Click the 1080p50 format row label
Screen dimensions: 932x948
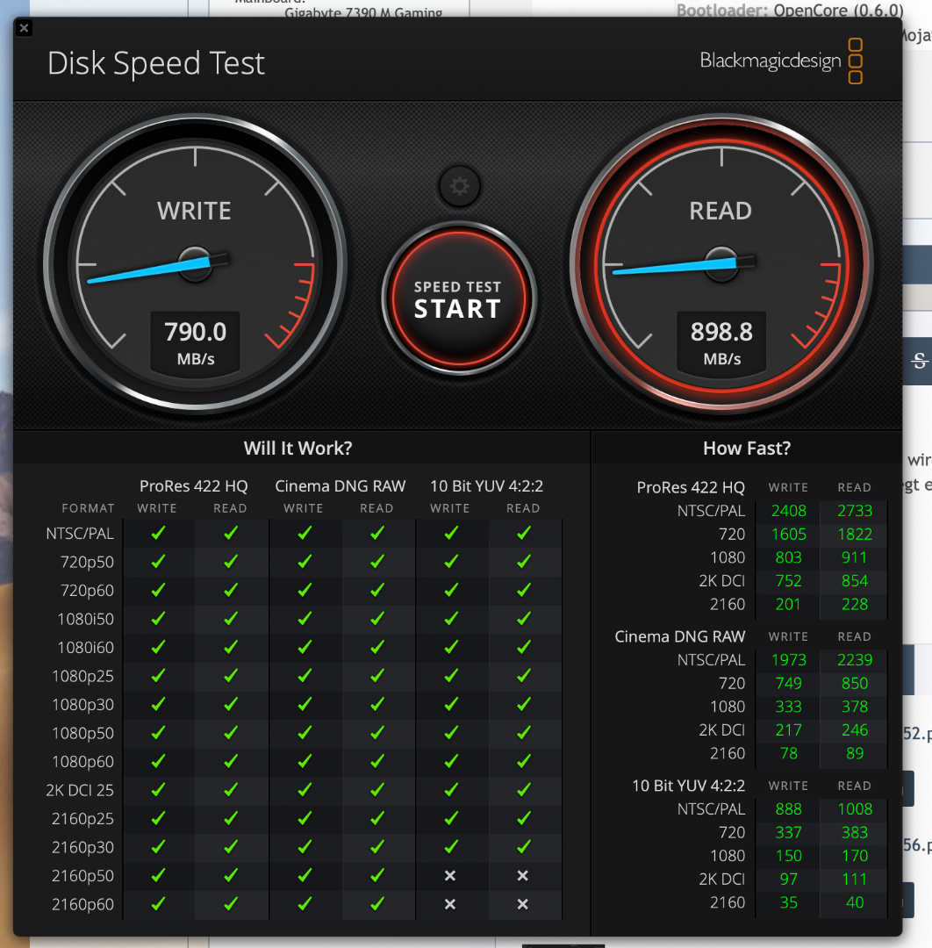click(82, 733)
